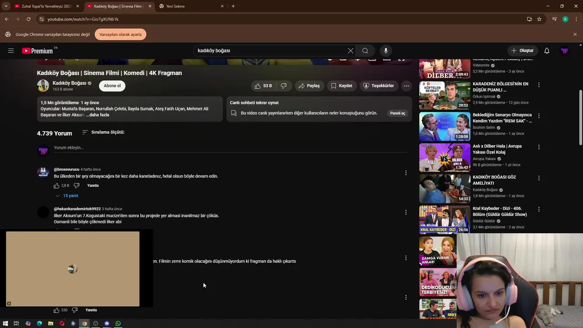Open Discord from the taskbar
This screenshot has width=583, height=328.
tap(107, 323)
